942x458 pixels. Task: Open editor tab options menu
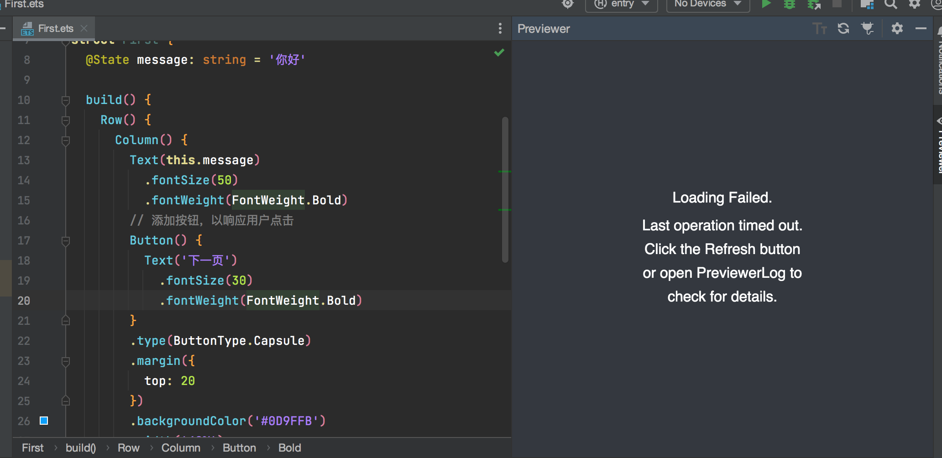click(500, 28)
